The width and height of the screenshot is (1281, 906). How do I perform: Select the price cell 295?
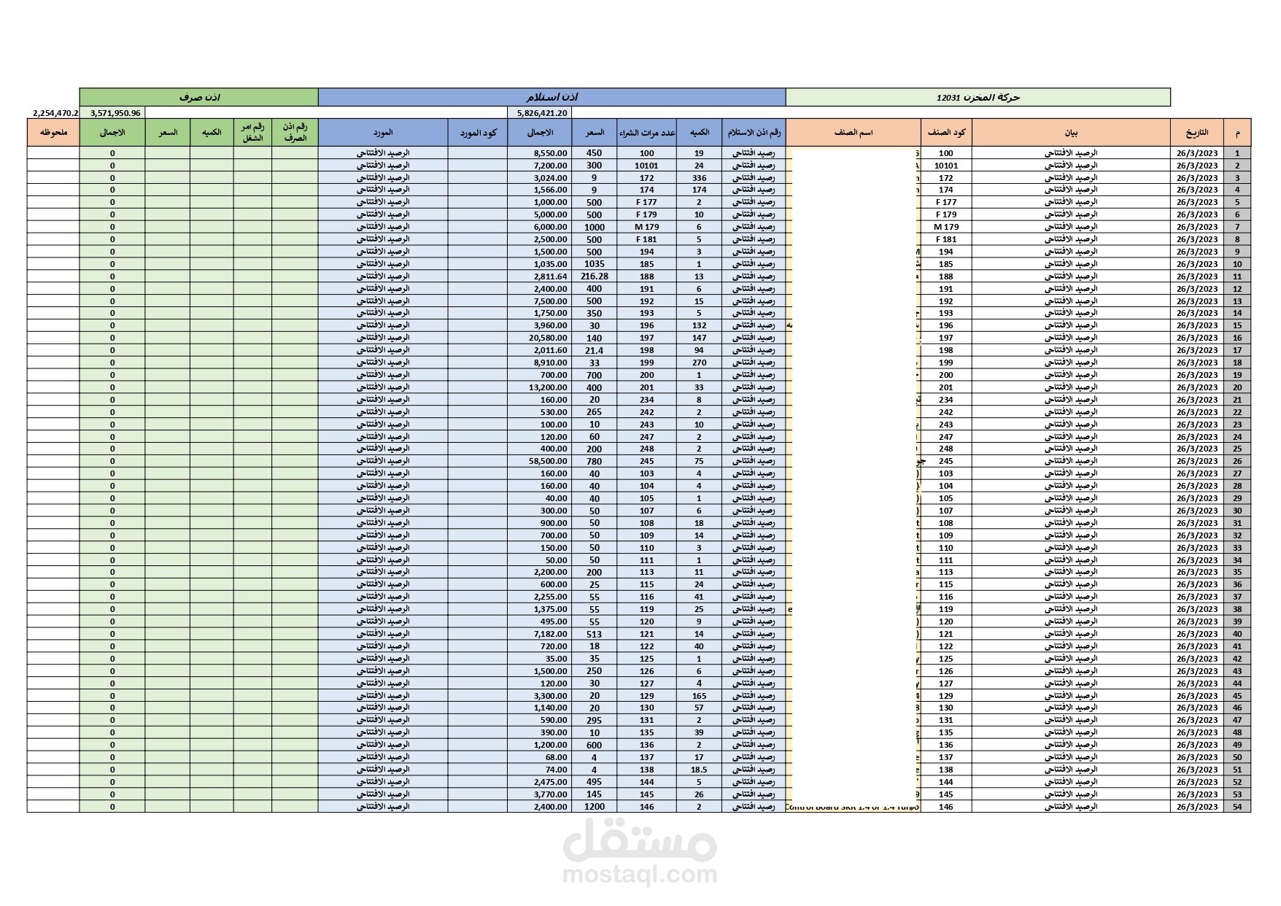click(595, 720)
